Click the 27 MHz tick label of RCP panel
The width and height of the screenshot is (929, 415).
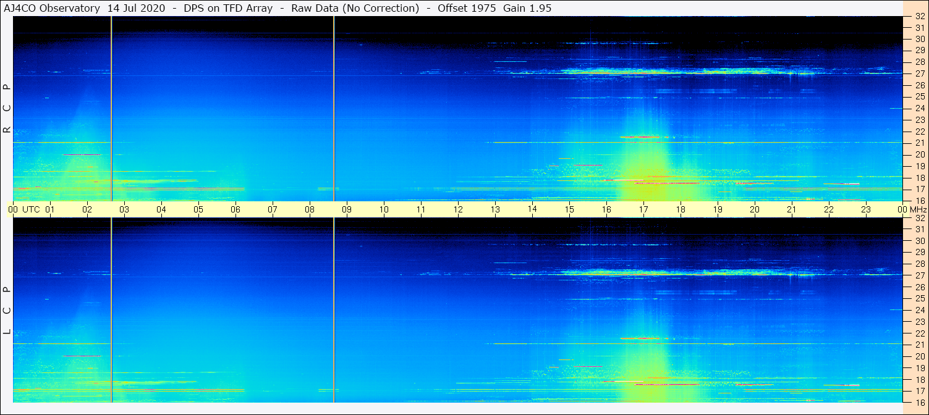[919, 73]
